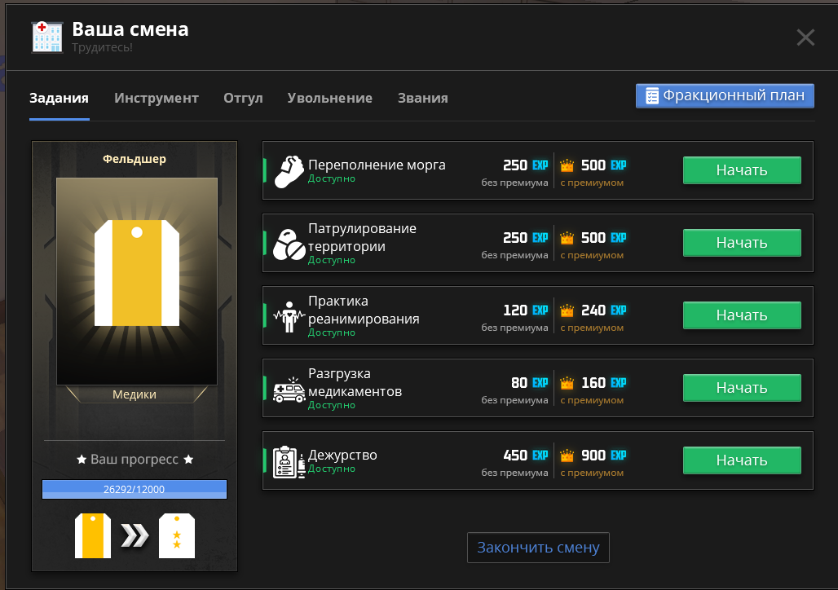
Task: Go to the Увольнение tab
Action: coord(330,99)
